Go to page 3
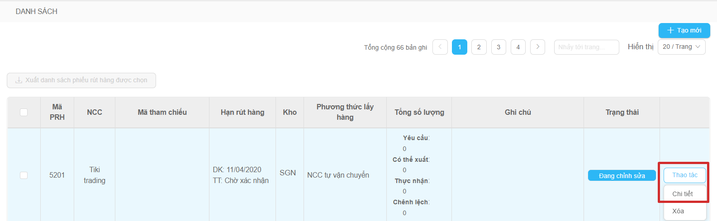The height and width of the screenshot is (221, 717). click(x=499, y=47)
